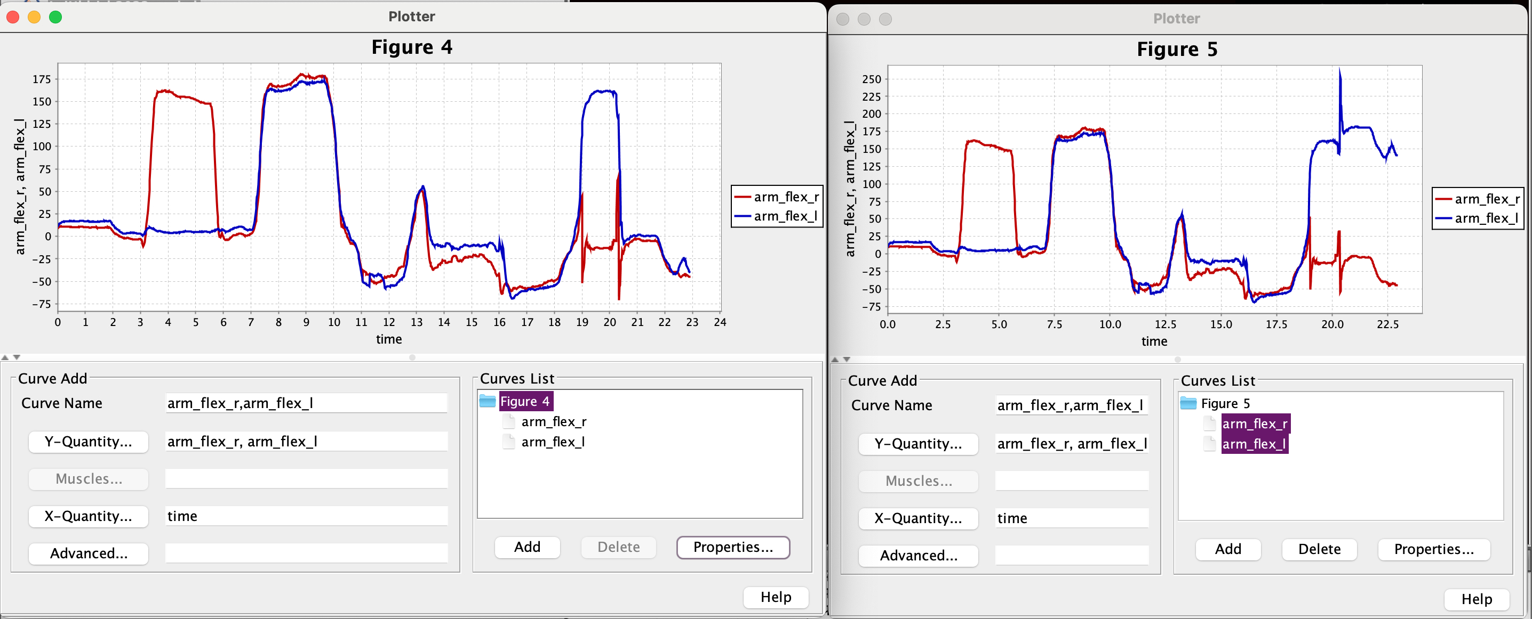The width and height of the screenshot is (1532, 619).
Task: Select Figure 4 node in Curves List
Action: pyautogui.click(x=525, y=402)
